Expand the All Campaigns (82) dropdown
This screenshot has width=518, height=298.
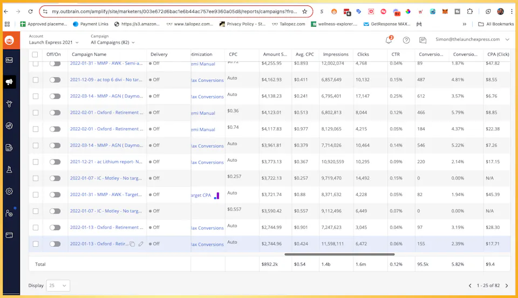click(x=113, y=42)
